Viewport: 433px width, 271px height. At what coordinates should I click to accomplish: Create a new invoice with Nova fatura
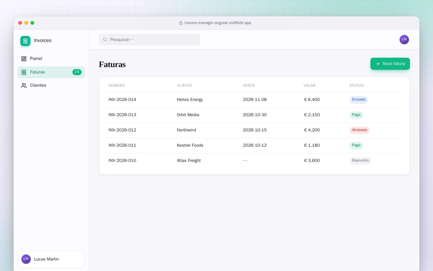point(390,64)
